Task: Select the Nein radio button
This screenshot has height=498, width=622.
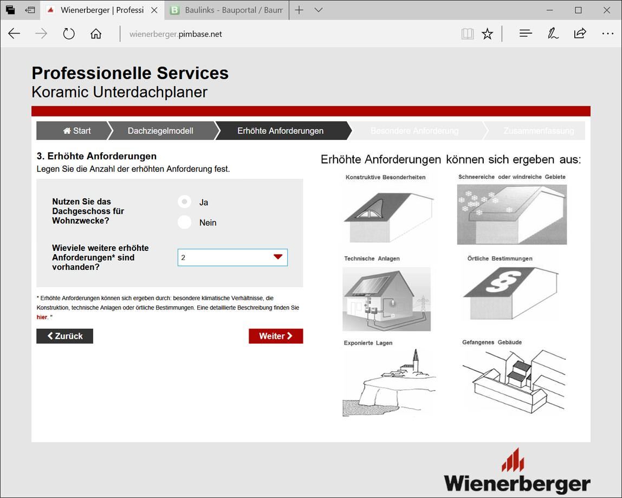Action: 184,222
